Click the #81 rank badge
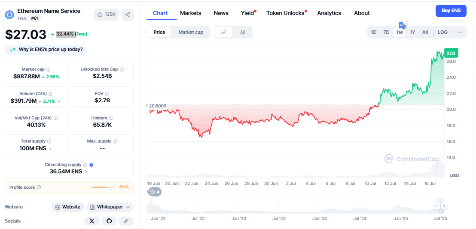 (x=35, y=18)
